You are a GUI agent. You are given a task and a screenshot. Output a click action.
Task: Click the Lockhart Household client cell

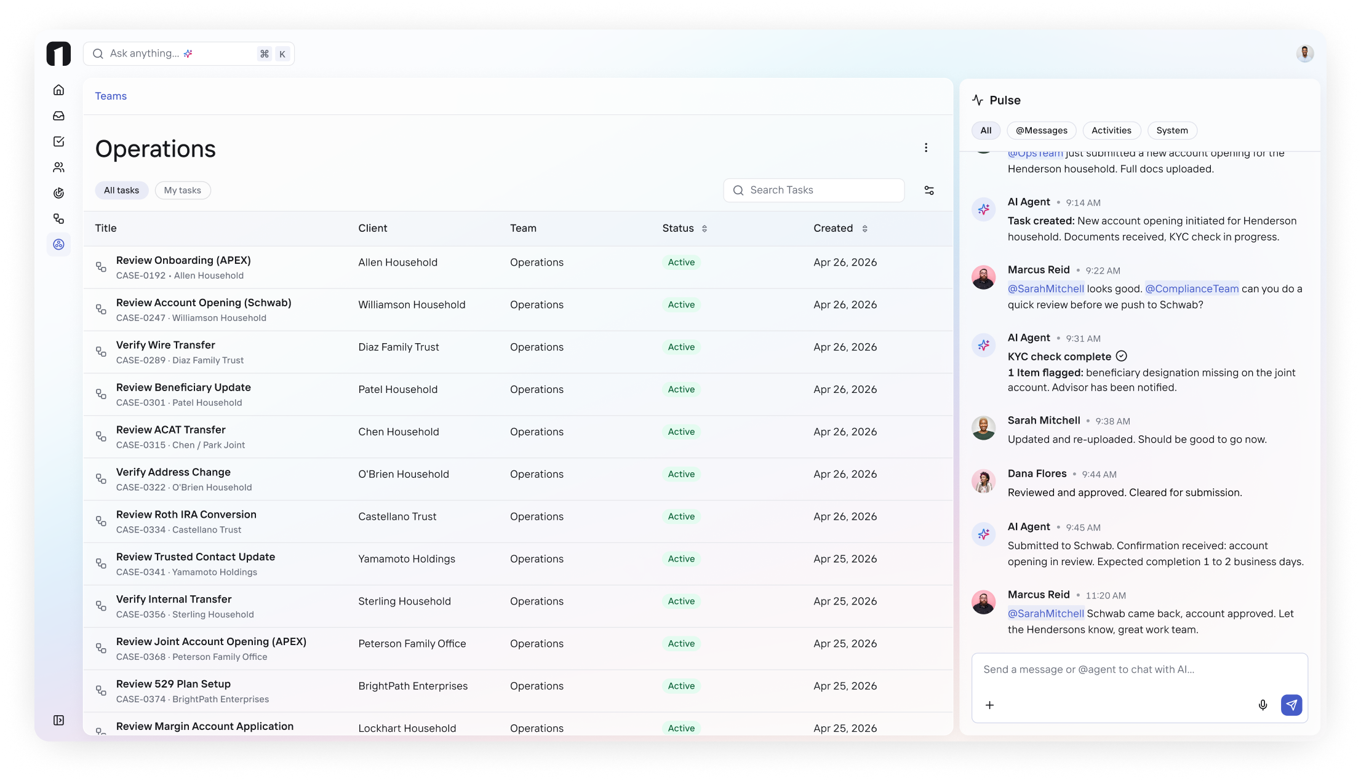pyautogui.click(x=407, y=728)
